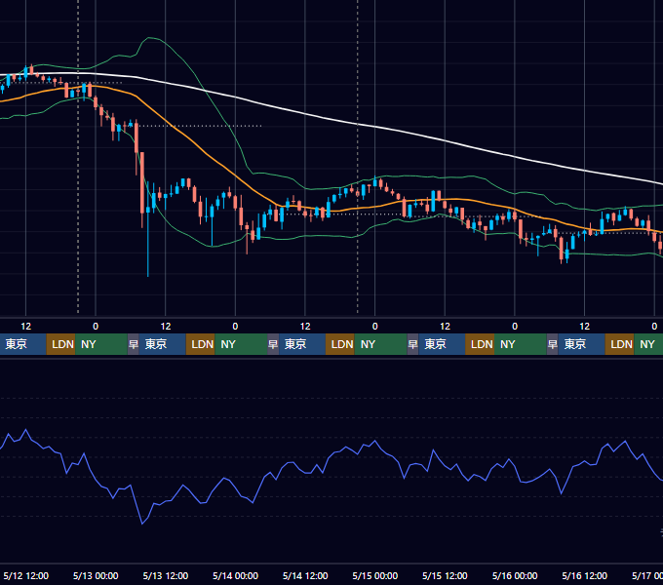Click the LDN session block for 5/16
Viewport: 663px width, 585px height.
[620, 344]
